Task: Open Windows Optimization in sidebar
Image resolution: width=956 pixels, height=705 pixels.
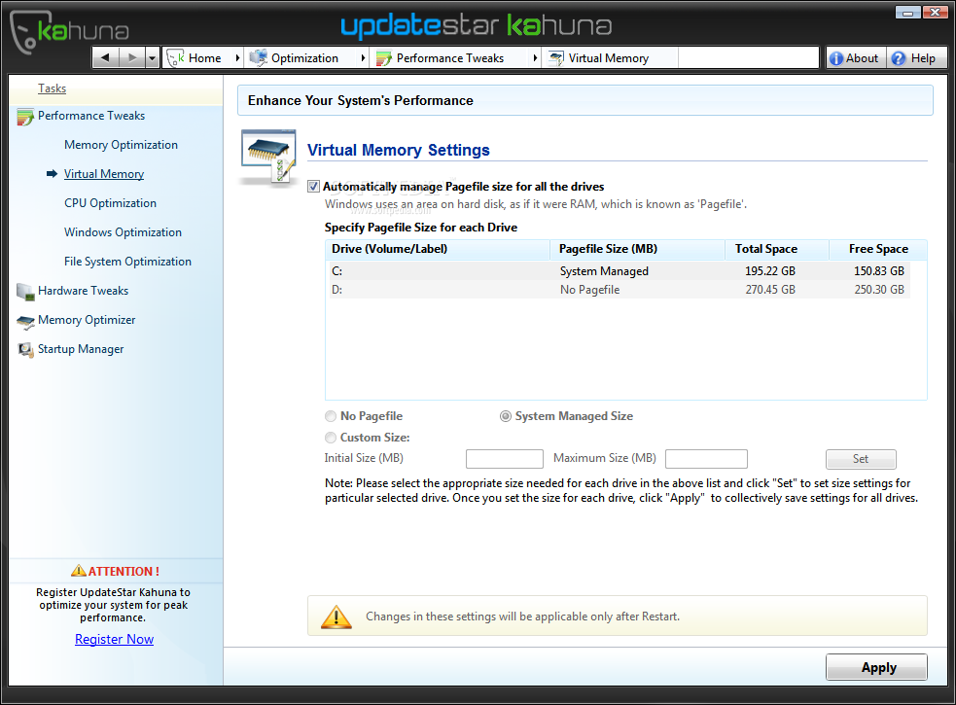Action: coord(123,233)
